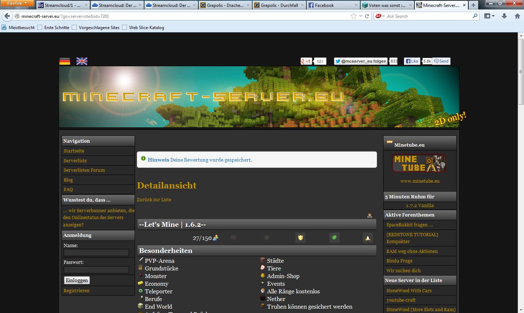
Task: Open RAM weg ohne Aktionen topic
Action: pos(412,251)
